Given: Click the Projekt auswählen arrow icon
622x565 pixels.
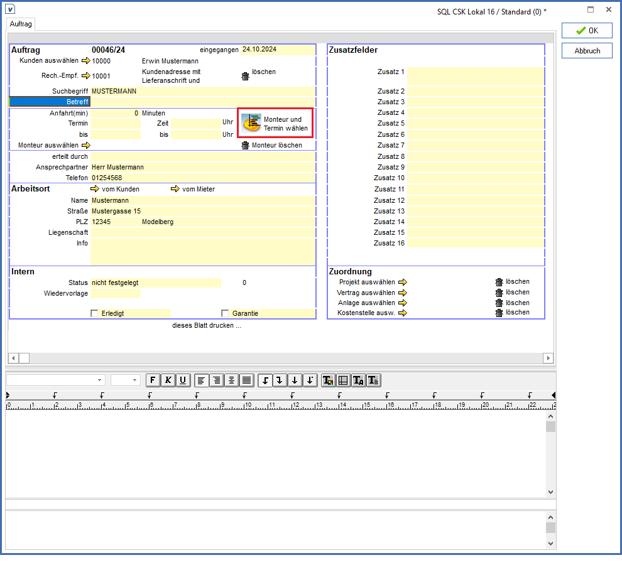Looking at the screenshot, I should tap(402, 282).
